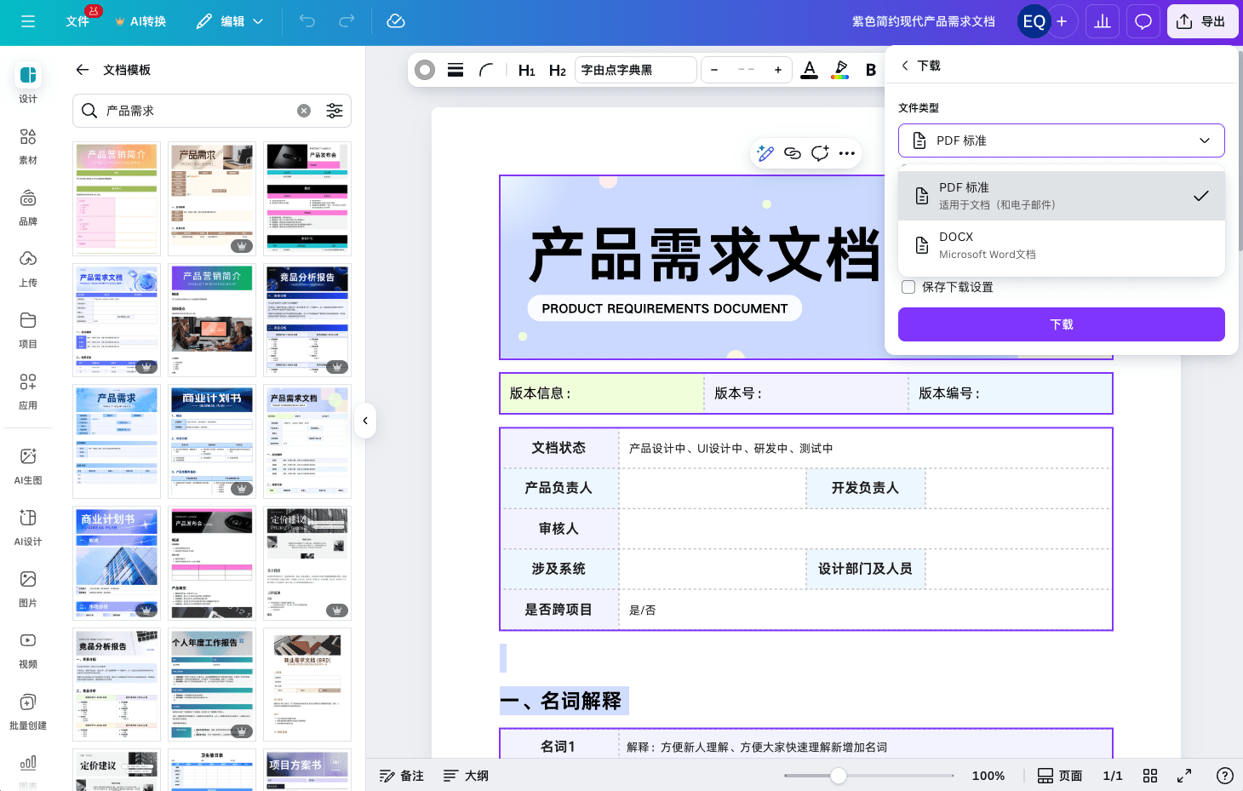Open the 图片 sidebar tab
Viewport: 1243px width, 791px height.
pos(28,588)
